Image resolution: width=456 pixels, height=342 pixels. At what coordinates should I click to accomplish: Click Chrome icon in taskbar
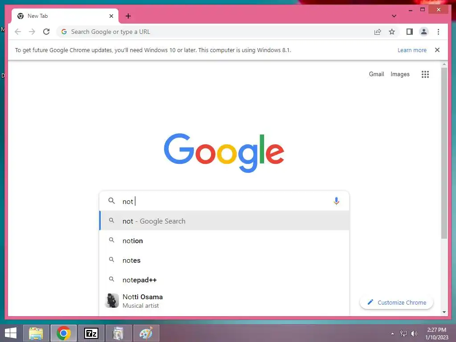pos(64,333)
